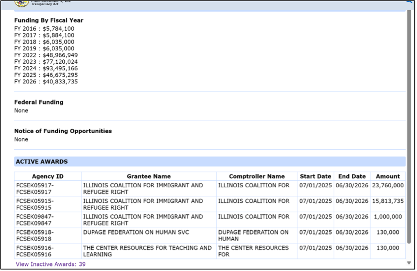The height and width of the screenshot is (271, 417).
Task: Select agency ID FCSEK05915-FCSEK05915 cell
Action: coord(48,204)
